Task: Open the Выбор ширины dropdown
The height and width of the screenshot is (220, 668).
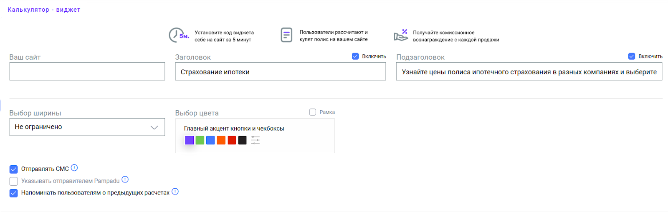Action: pos(87,127)
